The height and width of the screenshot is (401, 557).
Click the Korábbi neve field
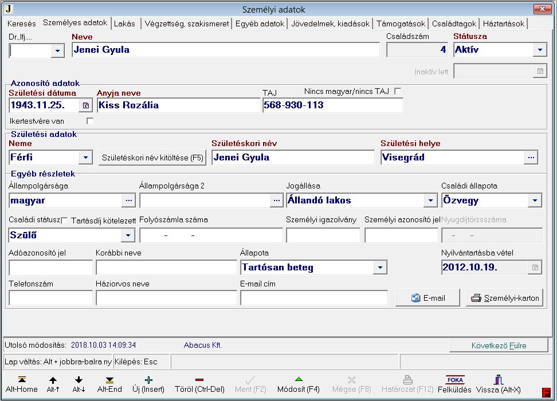tap(166, 268)
